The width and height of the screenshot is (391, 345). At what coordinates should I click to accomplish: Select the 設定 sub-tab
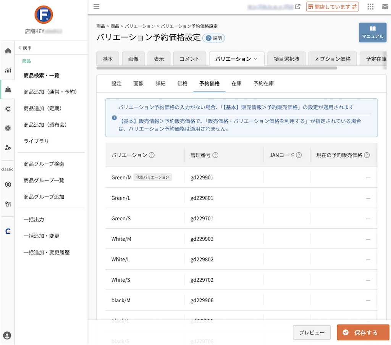click(116, 84)
